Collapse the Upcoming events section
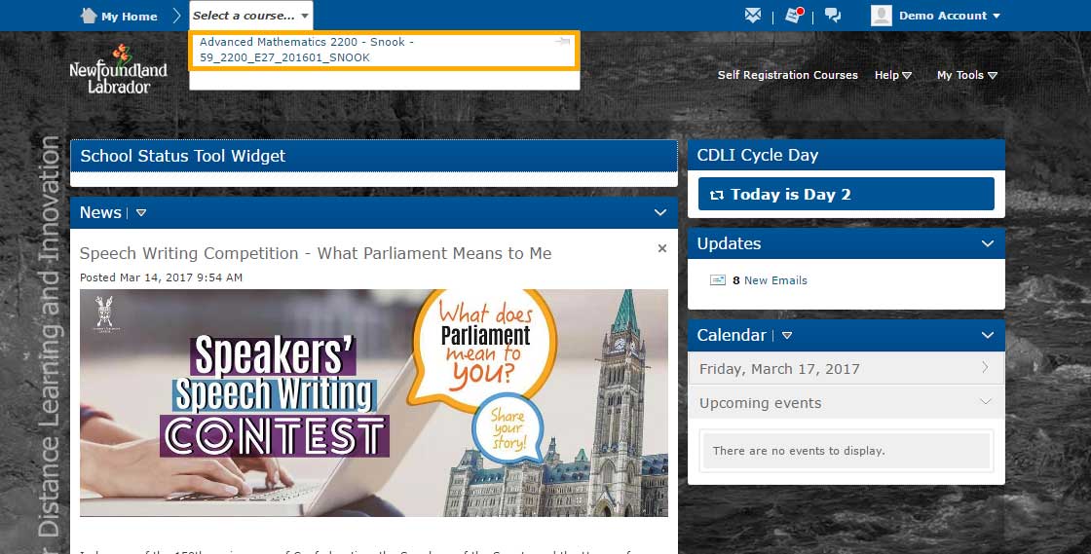1091x554 pixels. (x=985, y=402)
